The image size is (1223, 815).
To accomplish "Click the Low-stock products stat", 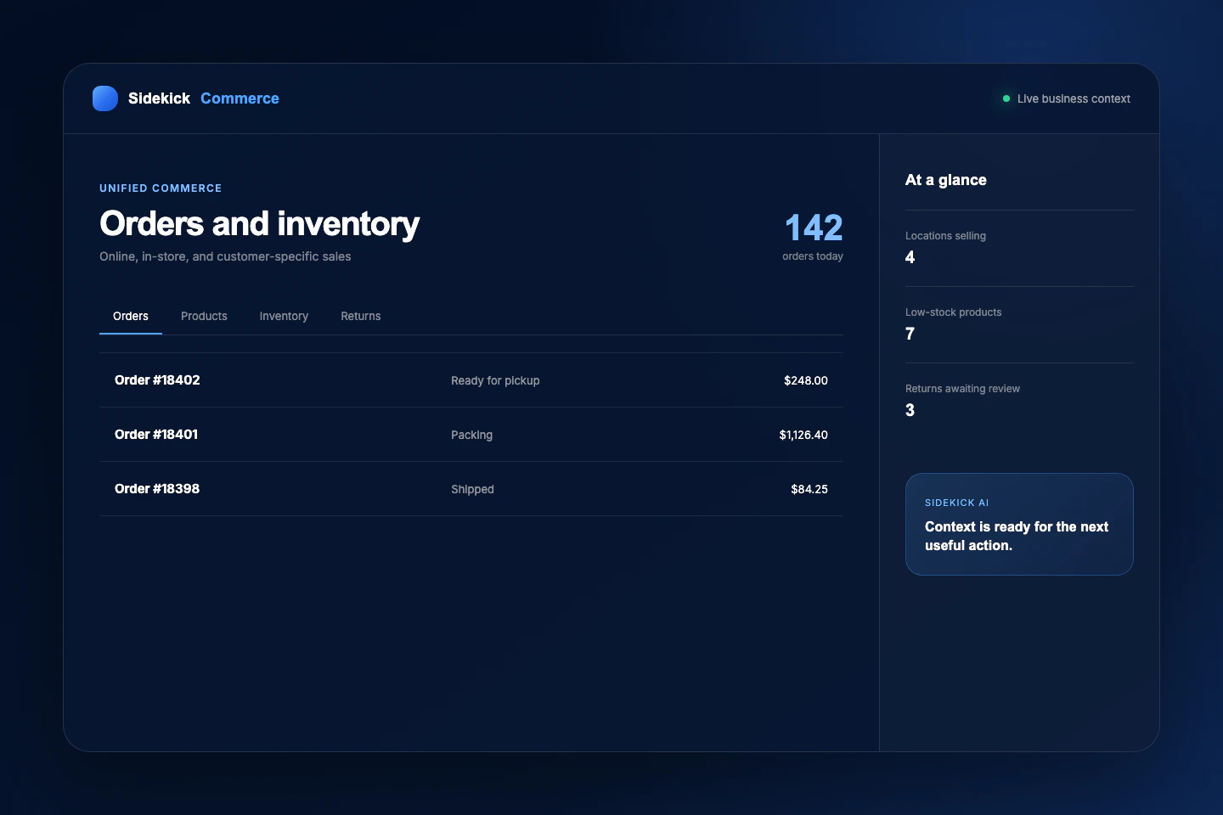I will click(x=1019, y=324).
